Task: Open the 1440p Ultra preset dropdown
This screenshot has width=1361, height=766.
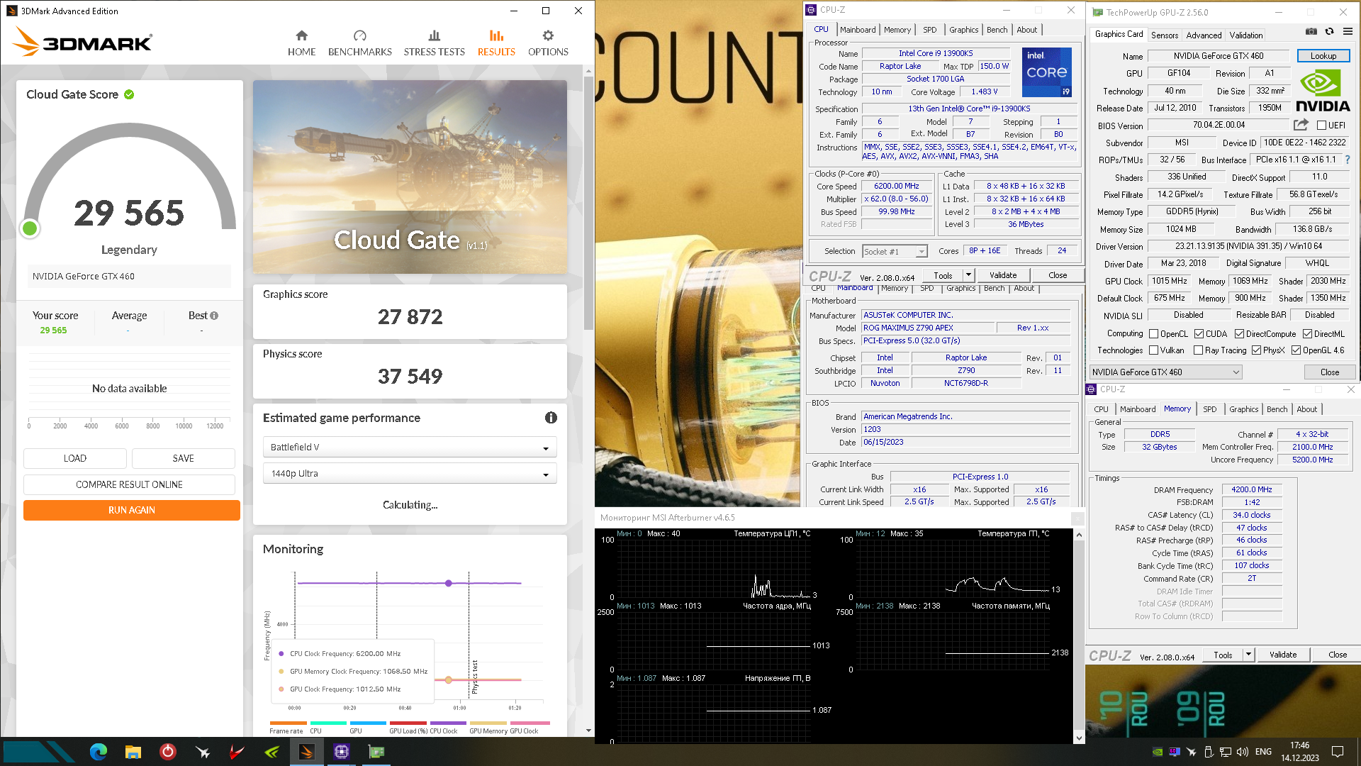Action: 410,474
